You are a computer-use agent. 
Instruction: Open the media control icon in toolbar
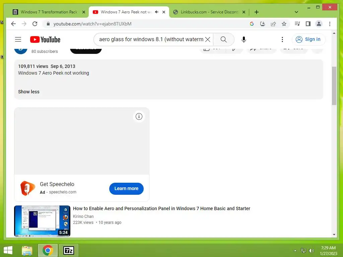point(297,24)
